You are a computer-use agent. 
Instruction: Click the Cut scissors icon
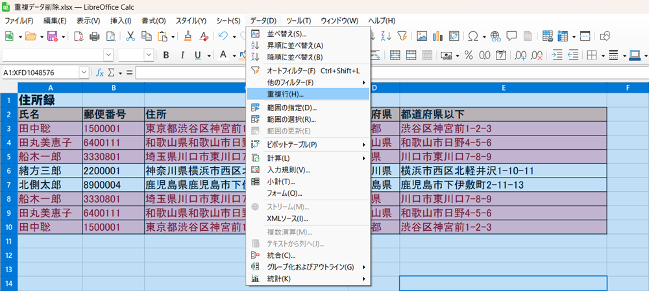[130, 36]
